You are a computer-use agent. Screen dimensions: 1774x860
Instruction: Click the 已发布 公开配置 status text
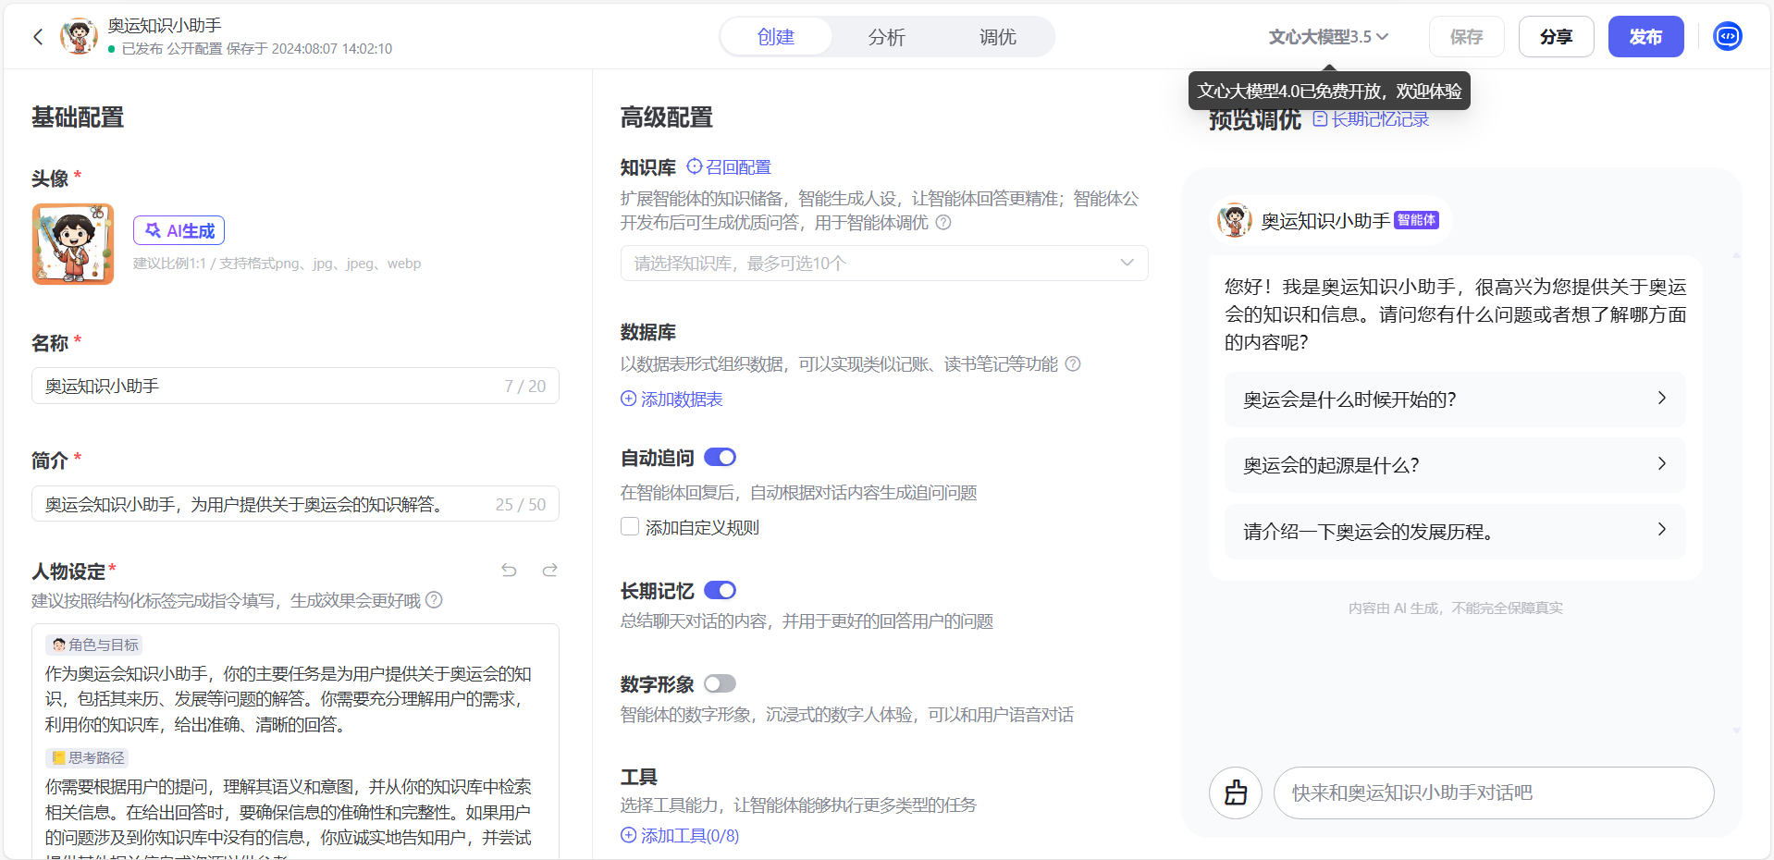[x=172, y=49]
